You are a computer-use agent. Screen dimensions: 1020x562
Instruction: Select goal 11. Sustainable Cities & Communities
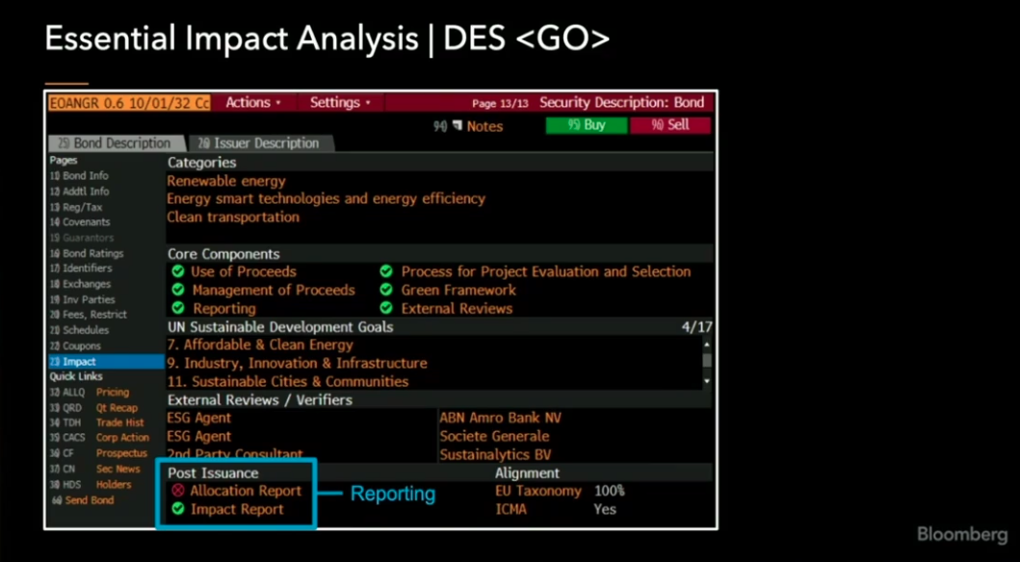[288, 381]
